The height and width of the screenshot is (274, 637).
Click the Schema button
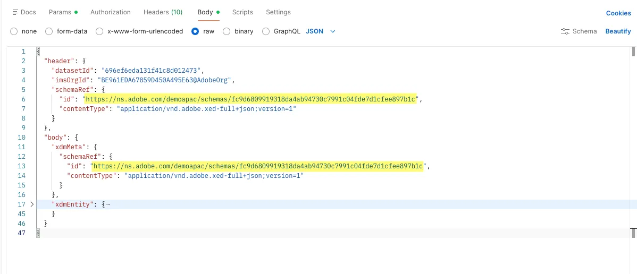(579, 31)
